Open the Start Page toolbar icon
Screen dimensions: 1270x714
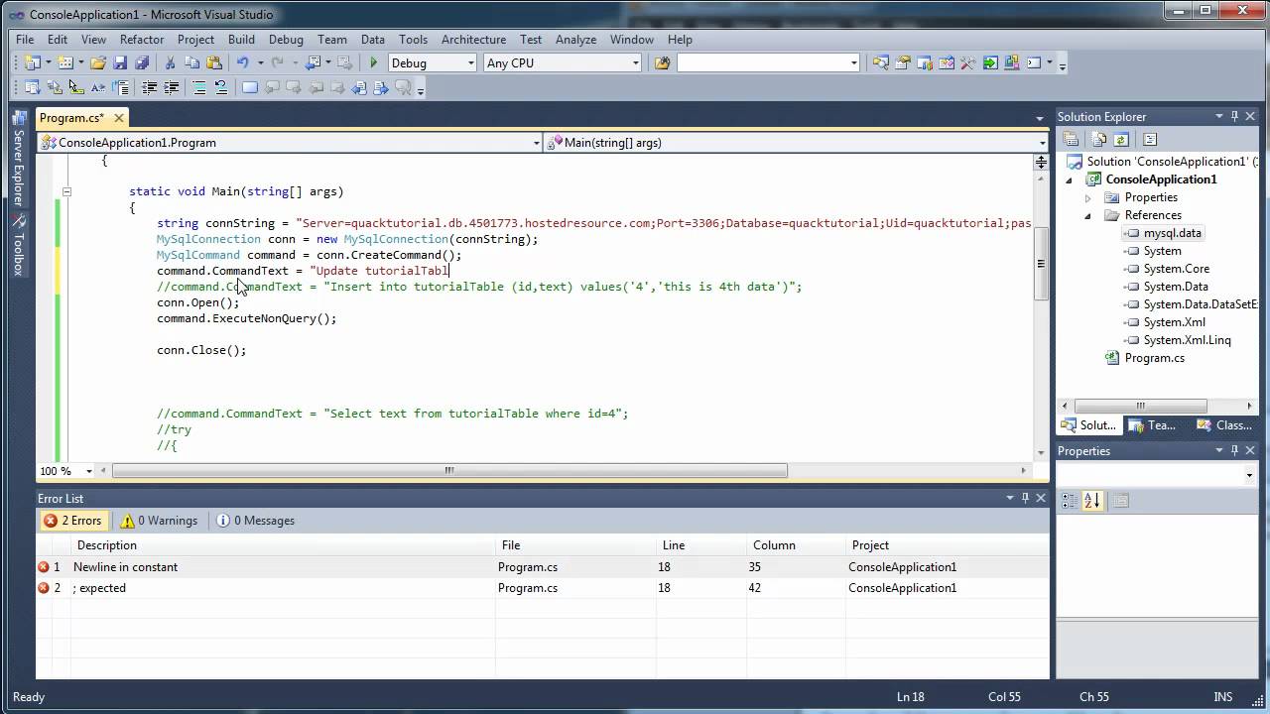point(990,62)
